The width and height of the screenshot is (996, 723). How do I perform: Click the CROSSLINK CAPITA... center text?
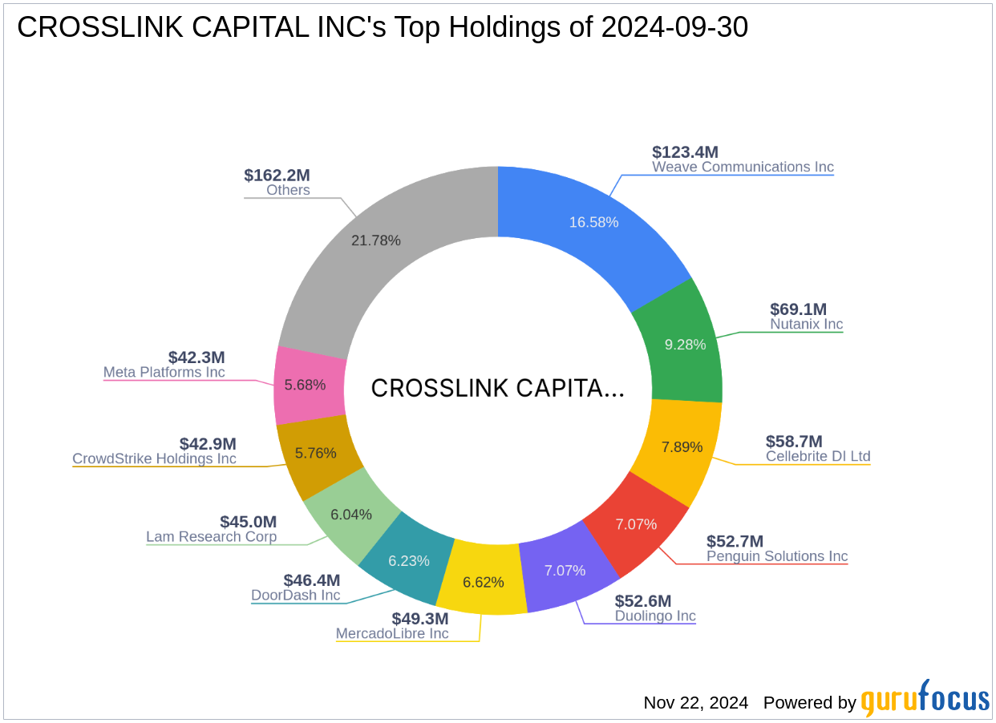click(x=497, y=389)
